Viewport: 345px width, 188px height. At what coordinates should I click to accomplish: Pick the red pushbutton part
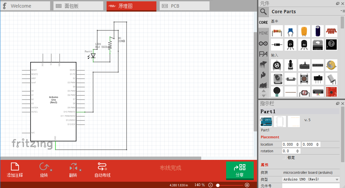[x=304, y=78]
